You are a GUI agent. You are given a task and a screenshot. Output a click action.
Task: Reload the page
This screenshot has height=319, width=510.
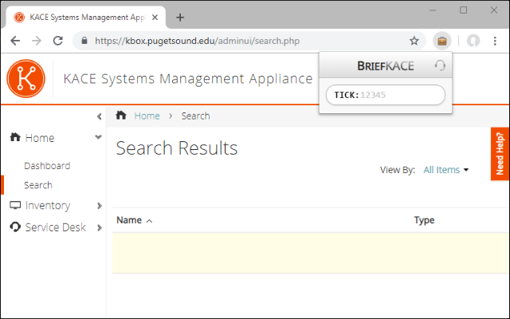(57, 40)
